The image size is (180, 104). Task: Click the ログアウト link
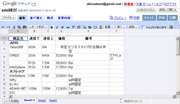pyautogui.click(x=170, y=4)
